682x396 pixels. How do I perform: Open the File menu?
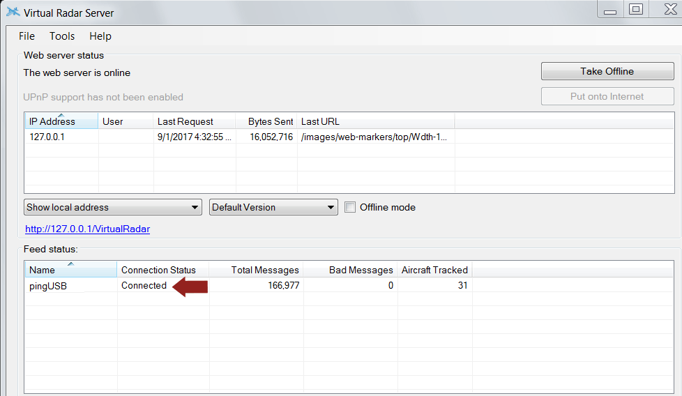click(x=26, y=36)
